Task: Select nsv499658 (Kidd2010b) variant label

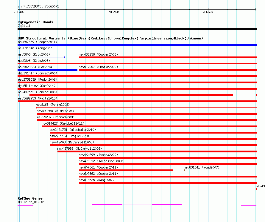Action: click(55, 111)
